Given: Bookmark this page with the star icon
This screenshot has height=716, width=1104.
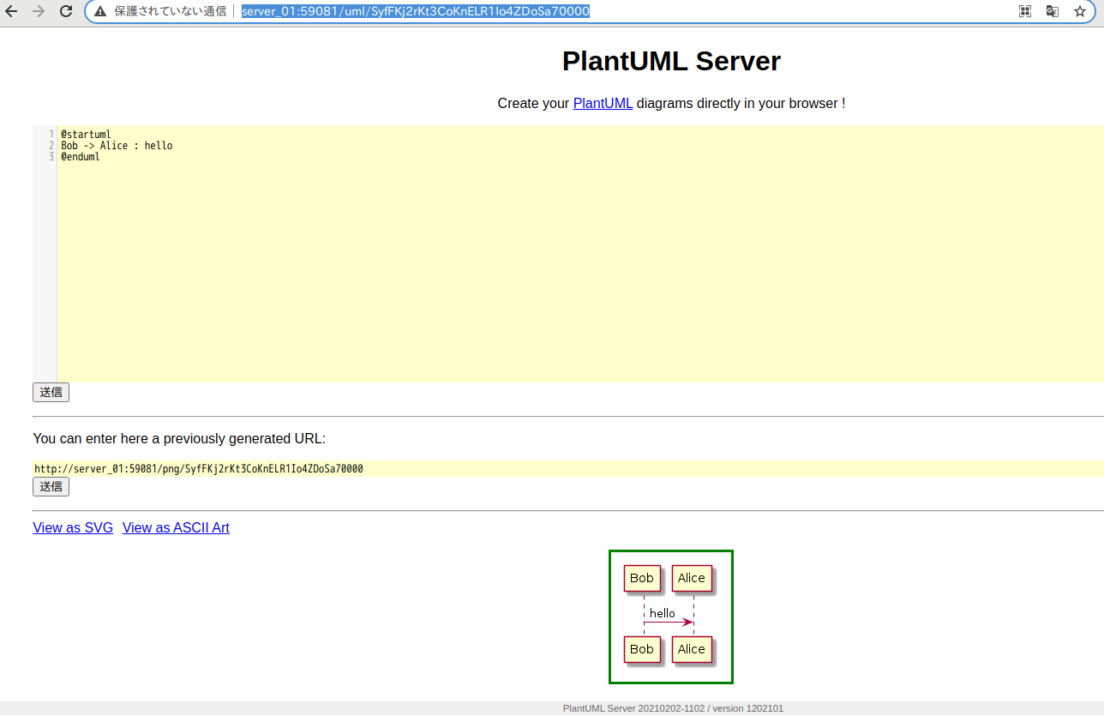Looking at the screenshot, I should tap(1080, 11).
